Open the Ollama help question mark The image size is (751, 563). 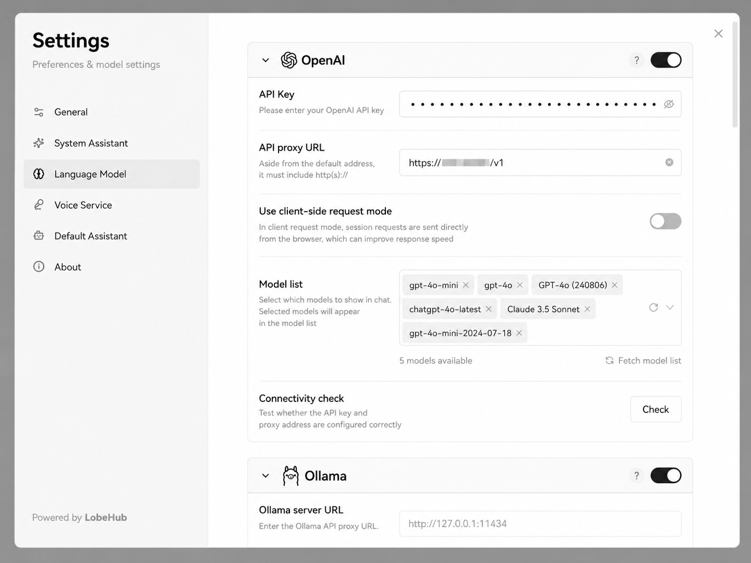(x=636, y=475)
